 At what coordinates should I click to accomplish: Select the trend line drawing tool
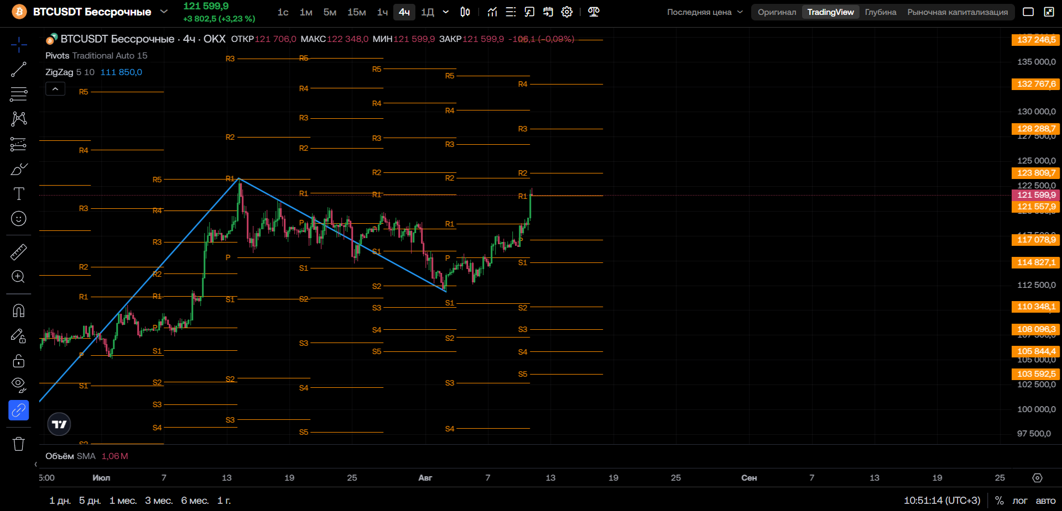tap(19, 70)
